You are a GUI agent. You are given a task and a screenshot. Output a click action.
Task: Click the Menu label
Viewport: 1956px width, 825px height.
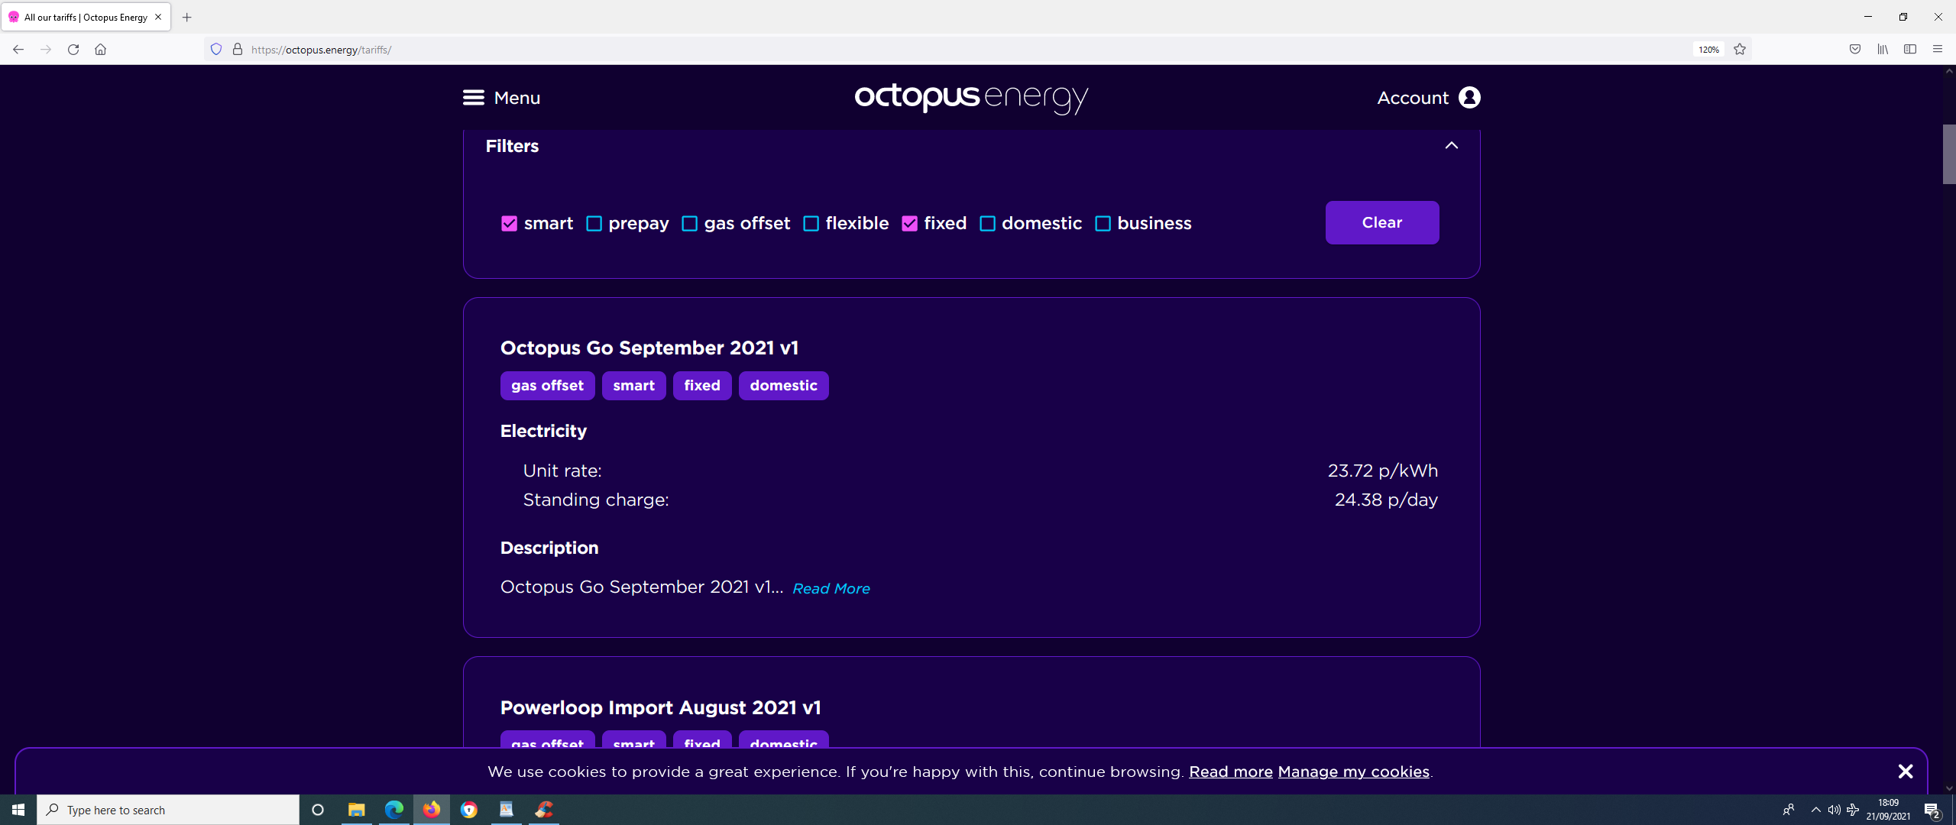pos(517,98)
